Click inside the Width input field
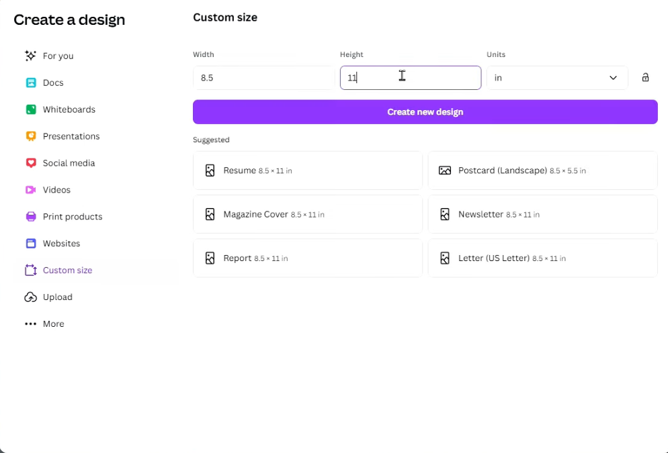This screenshot has height=453, width=668. pyautogui.click(x=263, y=77)
